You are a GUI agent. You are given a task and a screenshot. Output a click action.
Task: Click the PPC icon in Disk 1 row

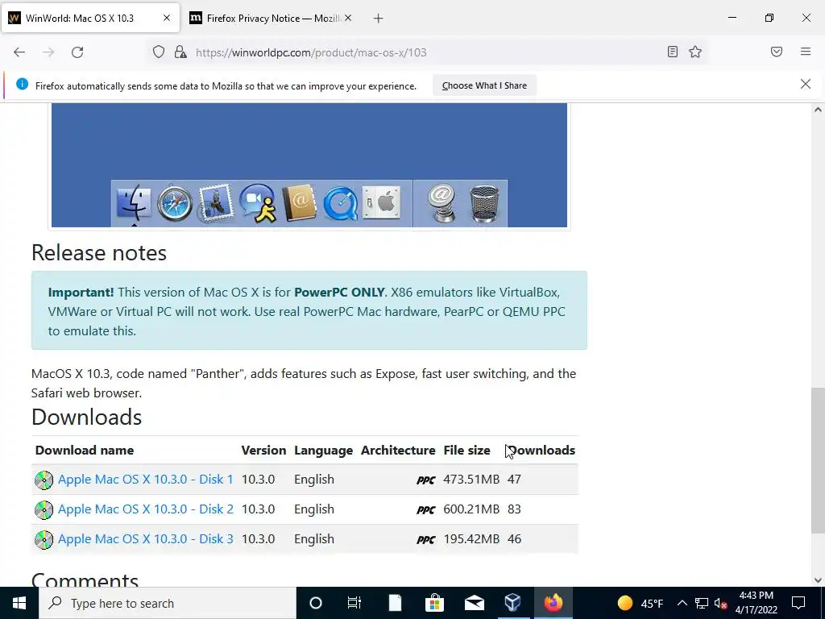(x=425, y=480)
